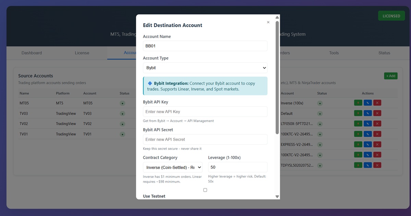Open the Account Type dropdown showing Bybit
Screen dimensions: 411x216
pos(205,68)
